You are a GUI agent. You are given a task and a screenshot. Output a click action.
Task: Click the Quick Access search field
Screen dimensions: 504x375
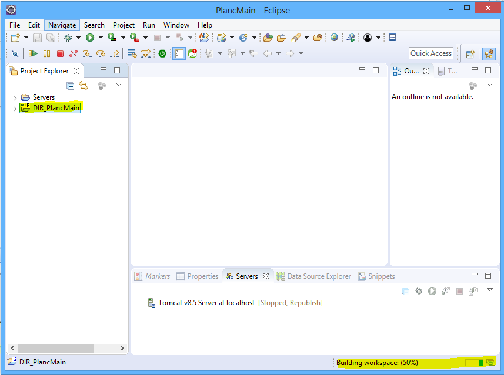pyautogui.click(x=430, y=53)
